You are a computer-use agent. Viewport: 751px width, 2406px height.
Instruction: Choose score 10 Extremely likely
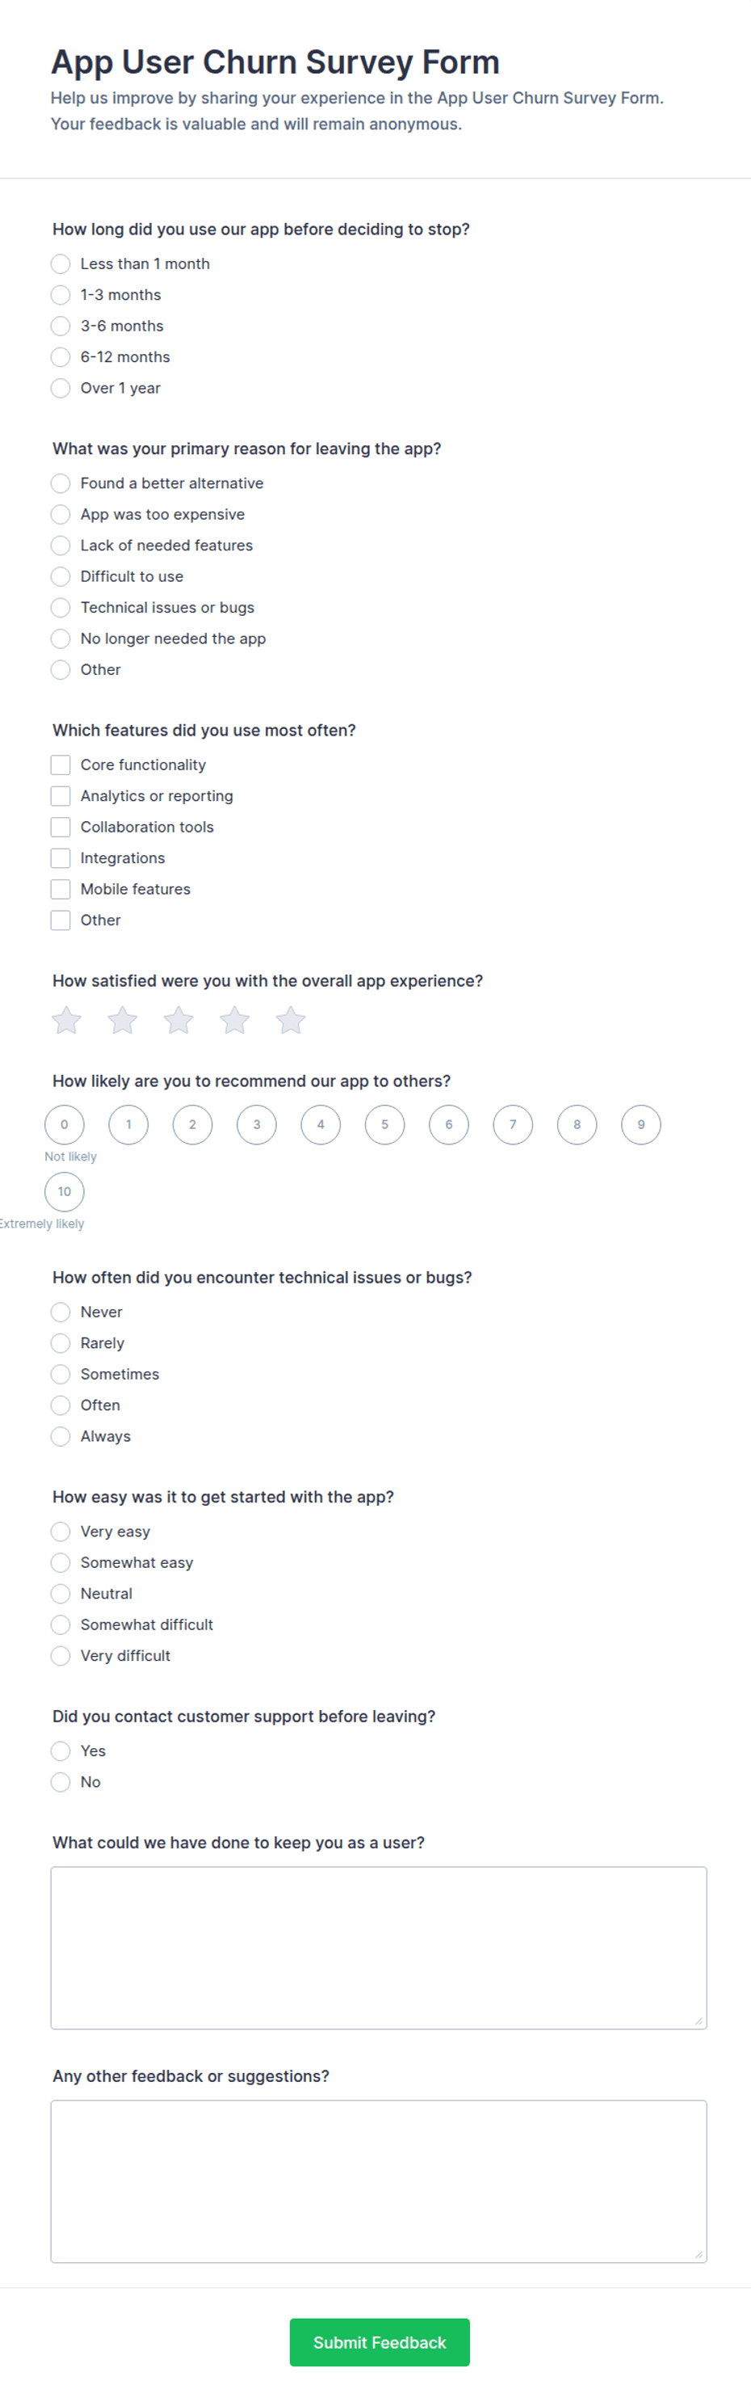pos(65,1192)
